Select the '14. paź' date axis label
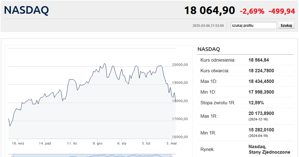The height and width of the screenshot is (157, 299). coord(45,143)
